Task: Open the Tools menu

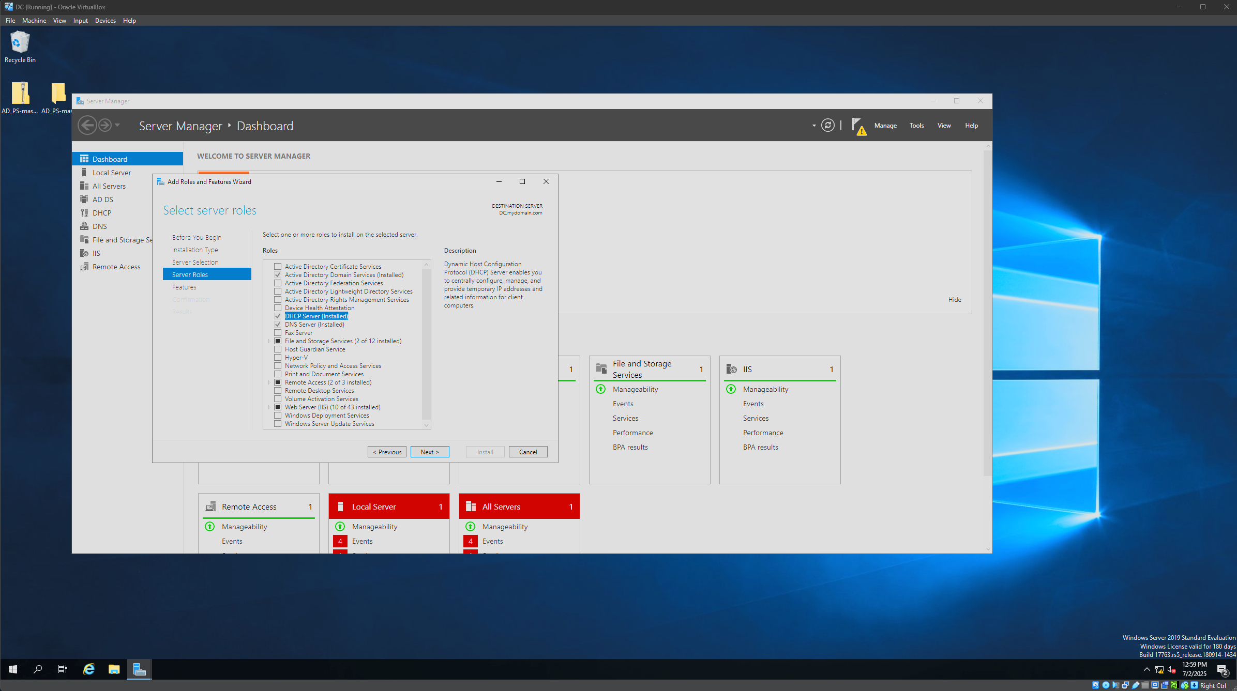Action: click(916, 126)
